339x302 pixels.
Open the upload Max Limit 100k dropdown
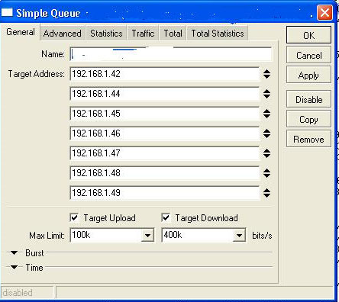[147, 235]
